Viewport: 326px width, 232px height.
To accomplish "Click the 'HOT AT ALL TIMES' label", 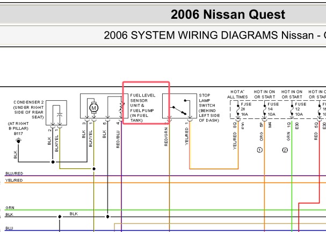I will (x=237, y=94).
